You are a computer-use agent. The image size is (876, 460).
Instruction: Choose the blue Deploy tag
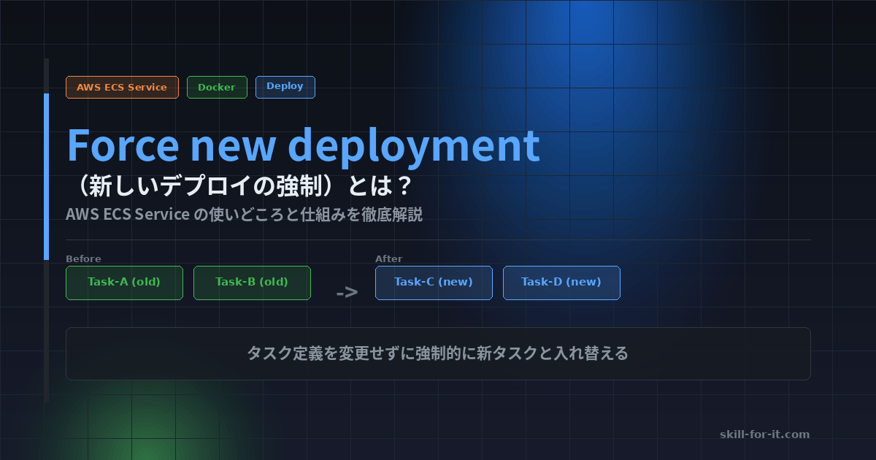click(285, 86)
